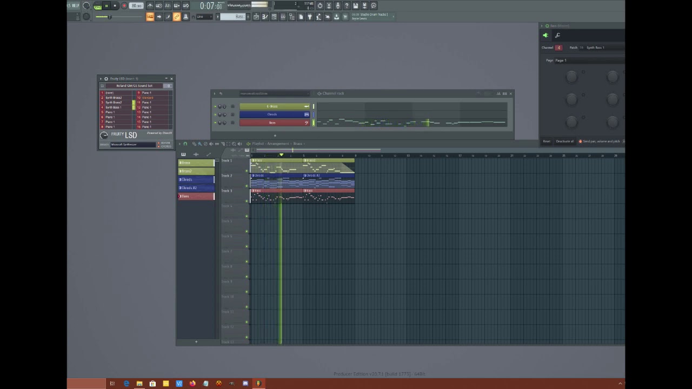The width and height of the screenshot is (692, 389).
Task: Mute the Chords channel green LED
Action: point(215,115)
